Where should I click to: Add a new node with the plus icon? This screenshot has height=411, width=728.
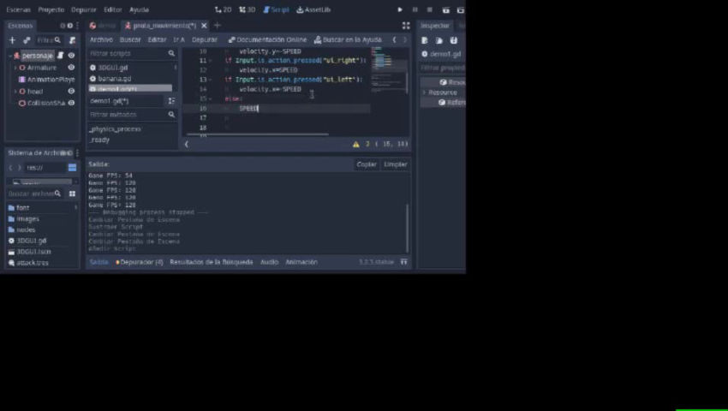click(13, 40)
